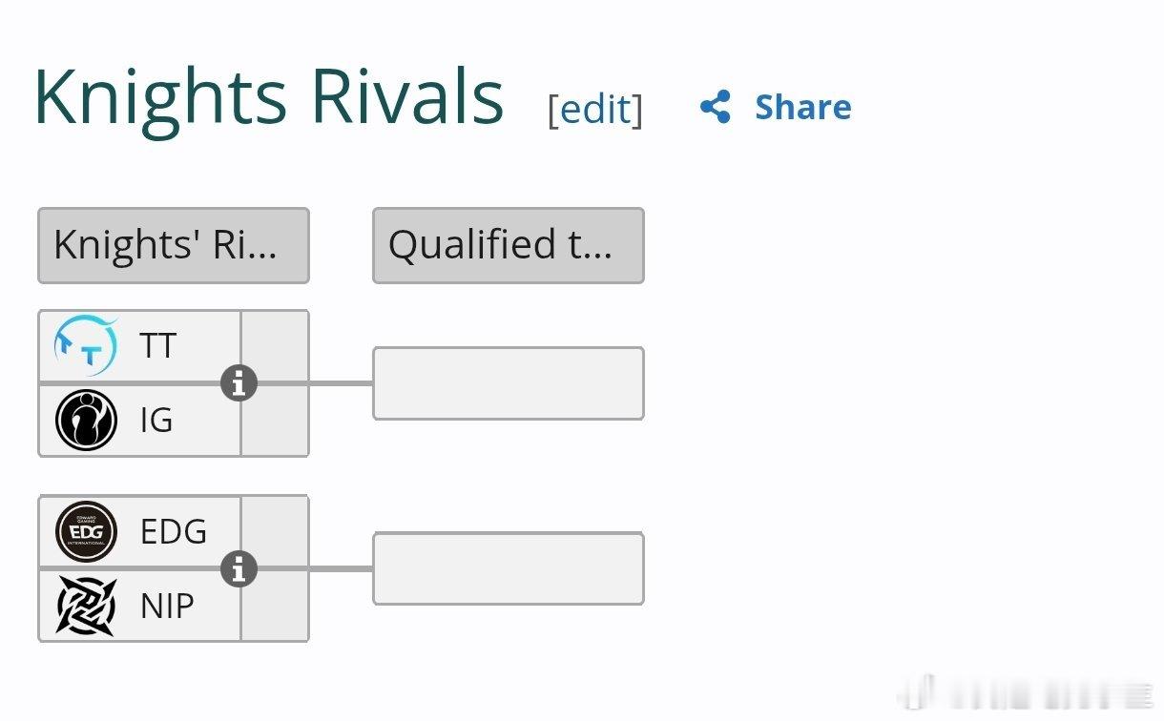Screen dimensions: 1164x721
Task: Click the IG team logo
Action: click(86, 421)
